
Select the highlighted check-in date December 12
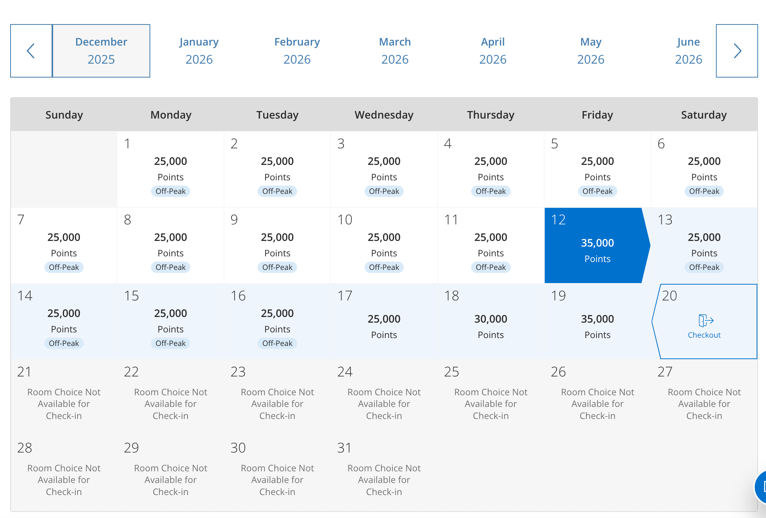click(x=596, y=245)
